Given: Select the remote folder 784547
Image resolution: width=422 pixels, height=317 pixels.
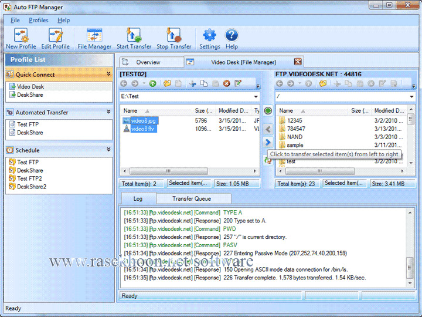Looking at the screenshot, I should point(296,129).
